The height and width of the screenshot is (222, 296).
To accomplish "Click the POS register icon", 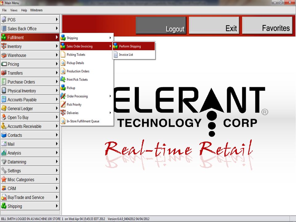I will [4, 19].
